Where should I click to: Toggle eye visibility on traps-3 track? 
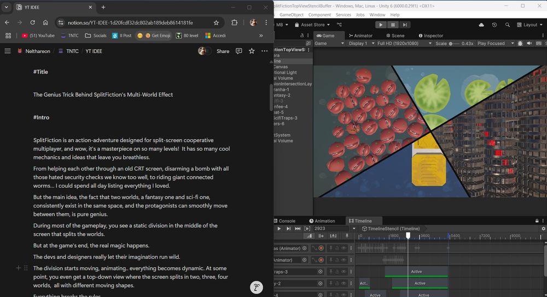coord(344,271)
